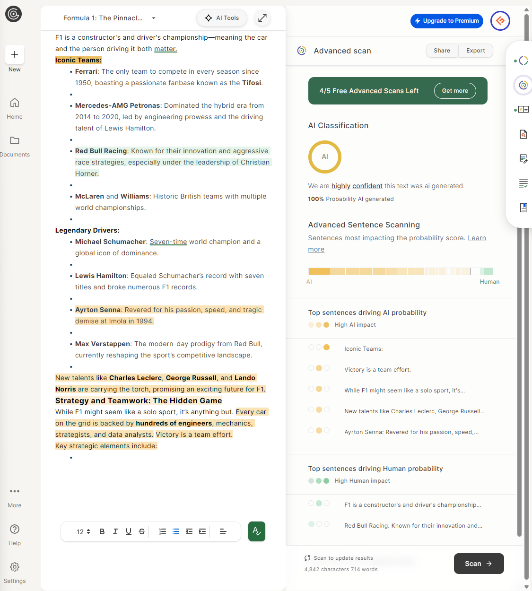Click the highly confident link
532x591 pixels.
pos(357,186)
